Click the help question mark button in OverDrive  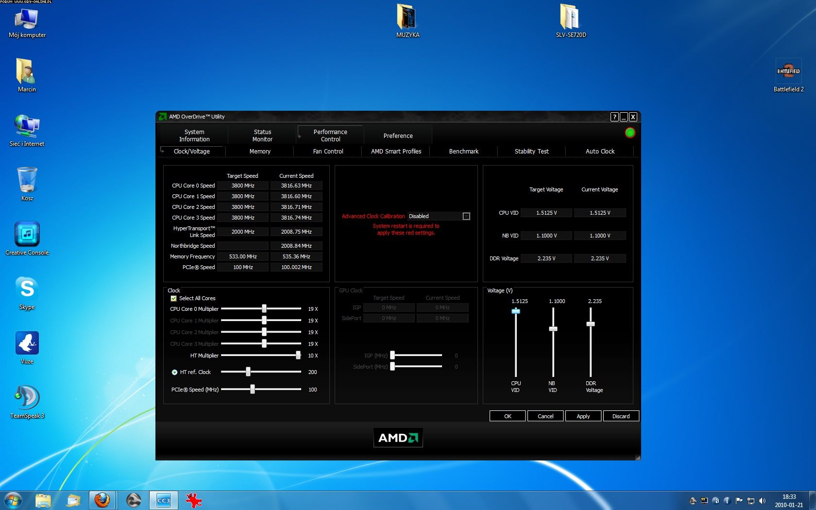pos(614,117)
